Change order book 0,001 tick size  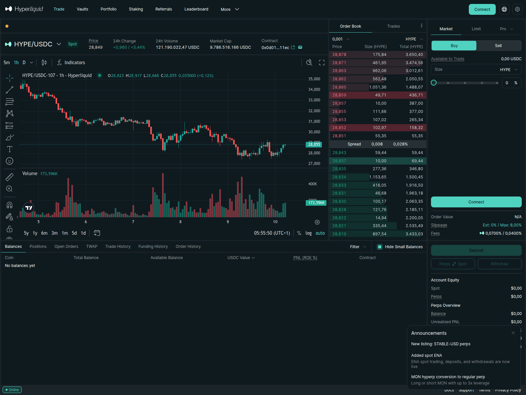[x=341, y=39]
